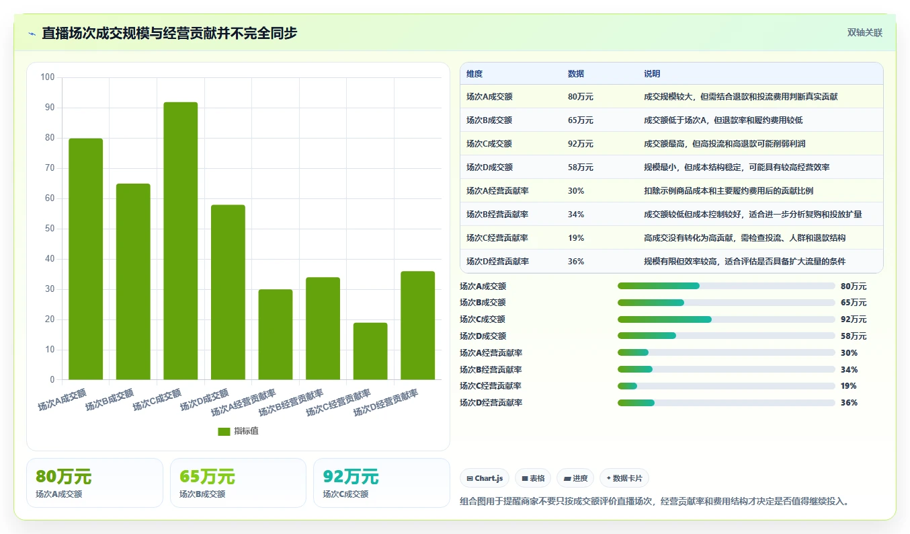The height and width of the screenshot is (534, 910).
Task: Click the 30% table cell
Action: [576, 191]
